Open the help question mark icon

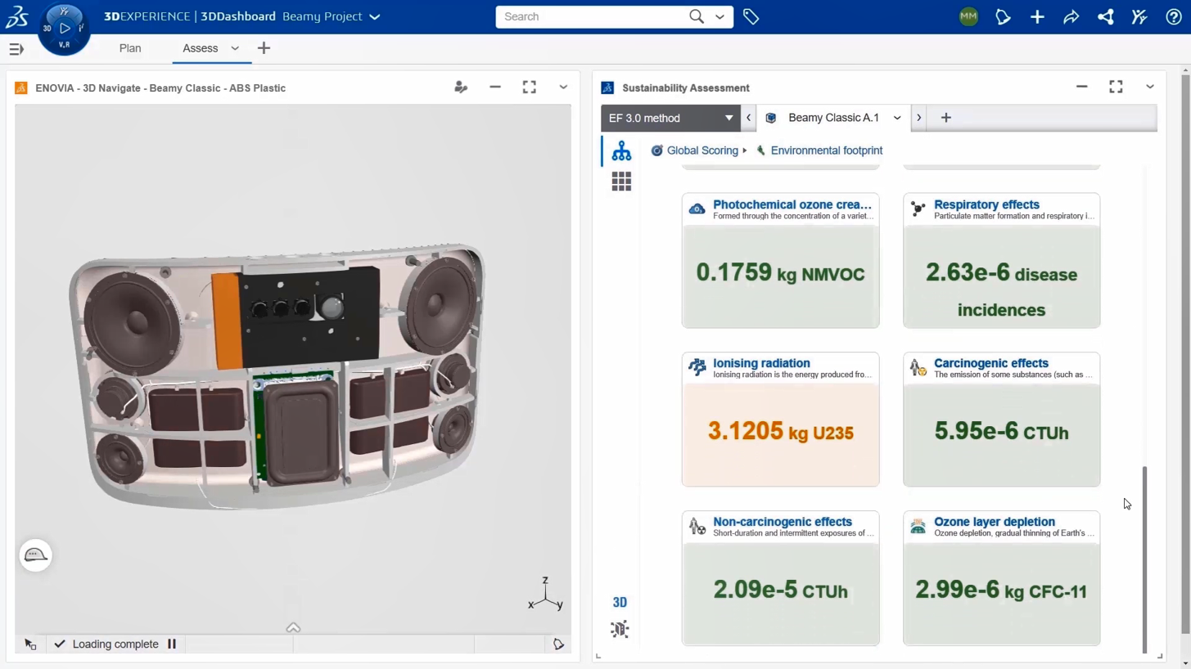click(x=1173, y=16)
